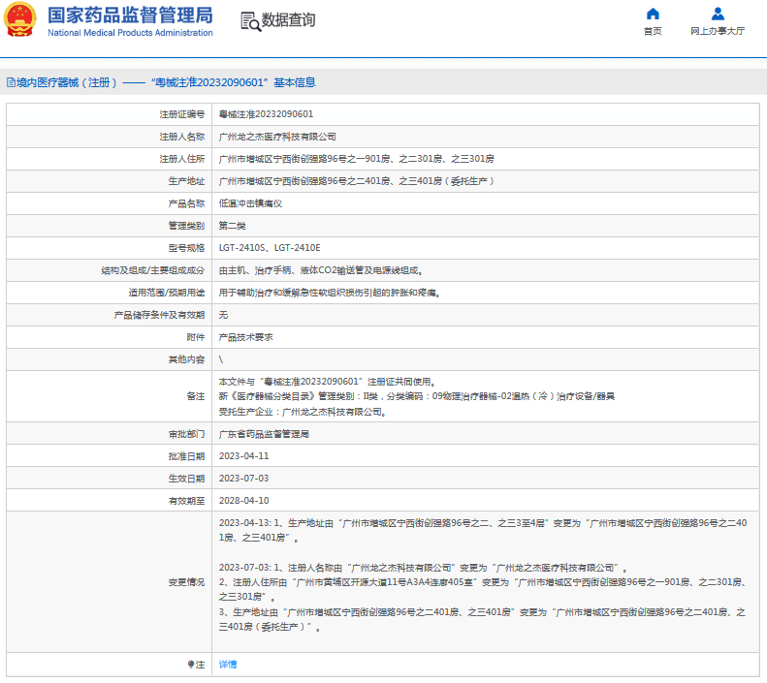Viewport: 767px width, 683px height.
Task: Click the 备注 field label
Action: click(196, 396)
